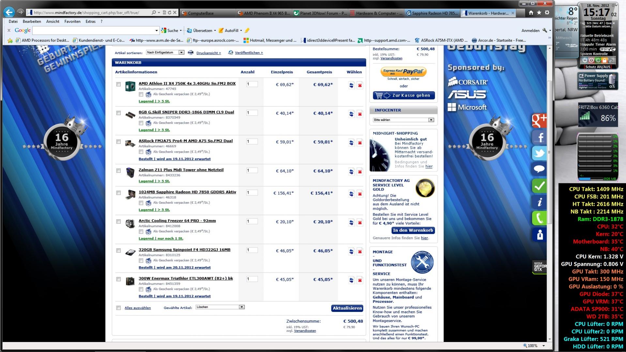Click the printer icon for Druckansicht
The width and height of the screenshot is (626, 352).
click(191, 53)
